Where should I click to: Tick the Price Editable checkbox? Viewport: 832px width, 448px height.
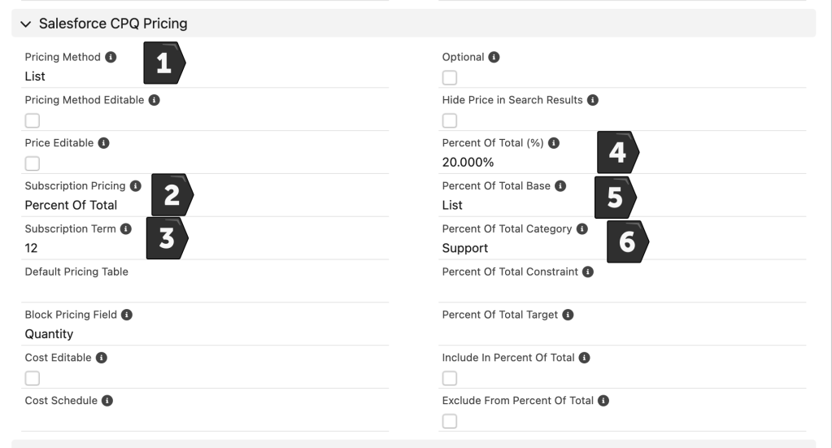click(x=33, y=163)
